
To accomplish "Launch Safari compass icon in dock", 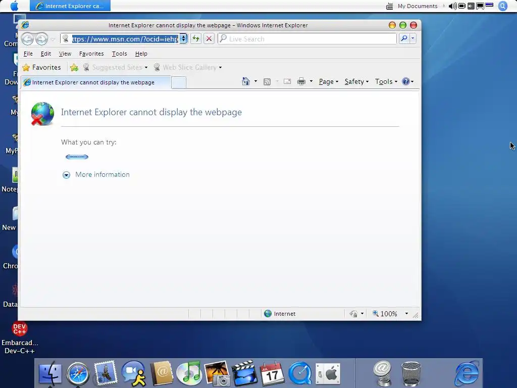I will tap(78, 374).
